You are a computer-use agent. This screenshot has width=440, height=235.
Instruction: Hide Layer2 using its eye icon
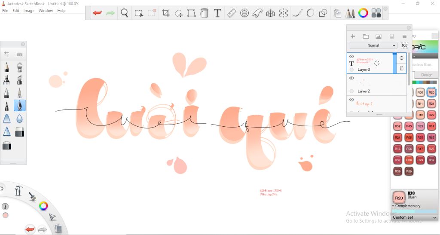coord(351,78)
